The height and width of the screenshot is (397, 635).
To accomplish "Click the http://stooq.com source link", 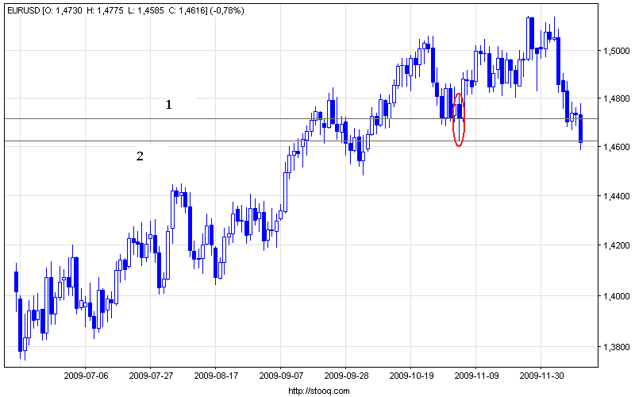I will [319, 391].
